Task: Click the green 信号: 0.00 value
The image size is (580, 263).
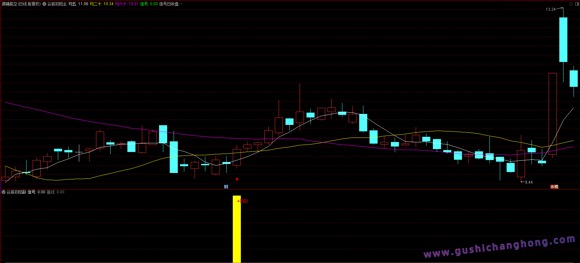Action: point(149,4)
